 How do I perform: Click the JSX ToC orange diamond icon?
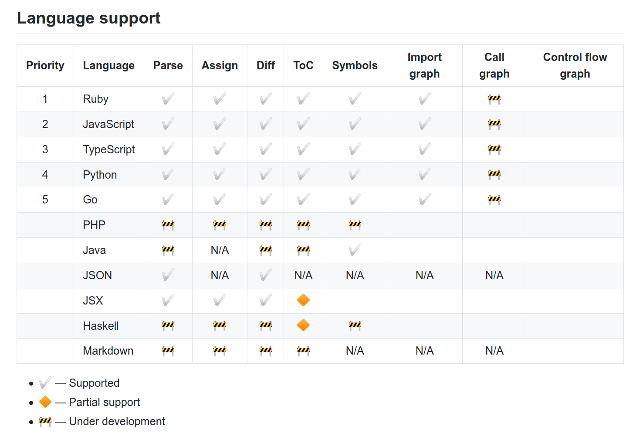[303, 300]
